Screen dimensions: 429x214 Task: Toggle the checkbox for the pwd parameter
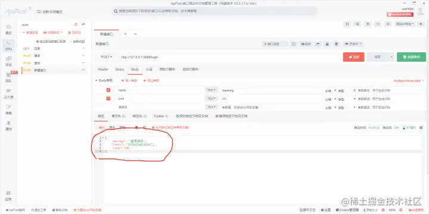tap(108, 99)
